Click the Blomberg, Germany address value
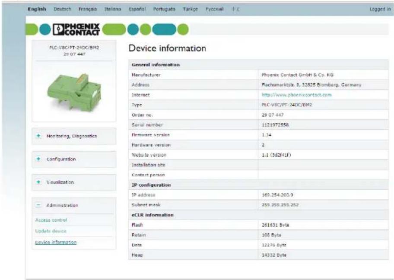Viewport: 394px width, 280px height. 311,85
